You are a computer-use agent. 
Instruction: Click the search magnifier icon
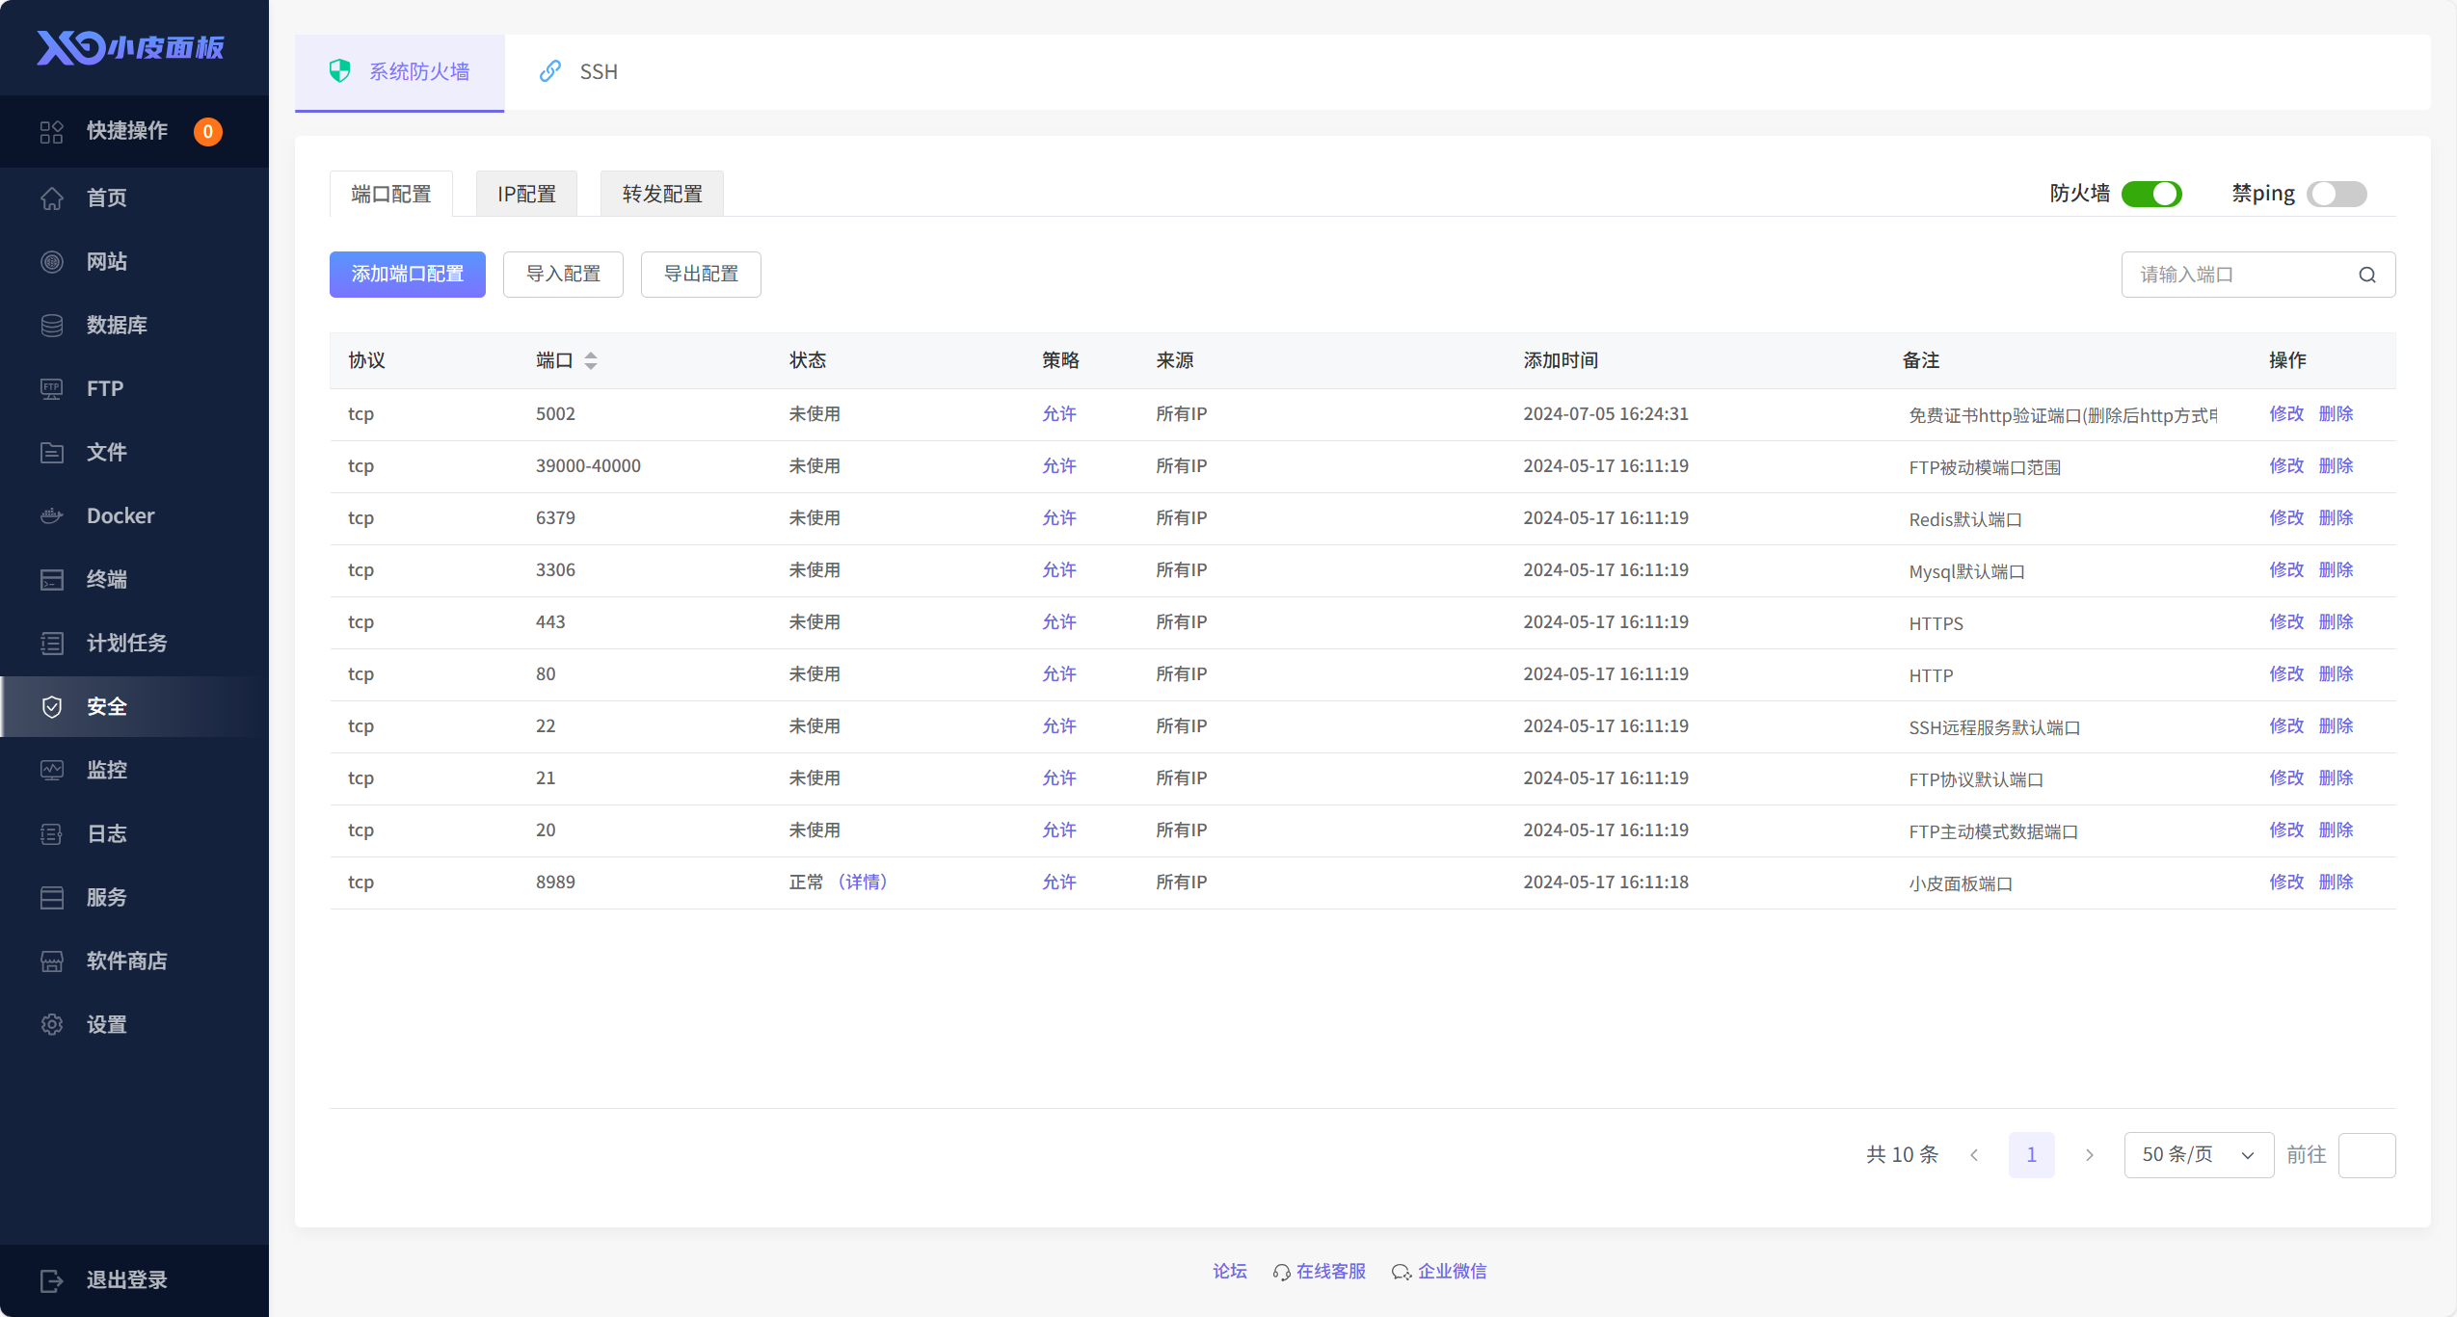2366,275
